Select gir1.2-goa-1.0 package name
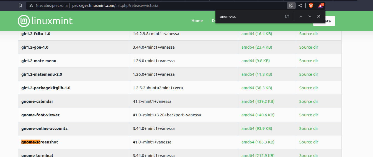Image resolution: width=373 pixels, height=157 pixels. coord(35,47)
